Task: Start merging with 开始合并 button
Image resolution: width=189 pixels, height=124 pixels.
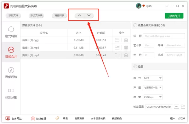Action: pyautogui.click(x=174, y=16)
